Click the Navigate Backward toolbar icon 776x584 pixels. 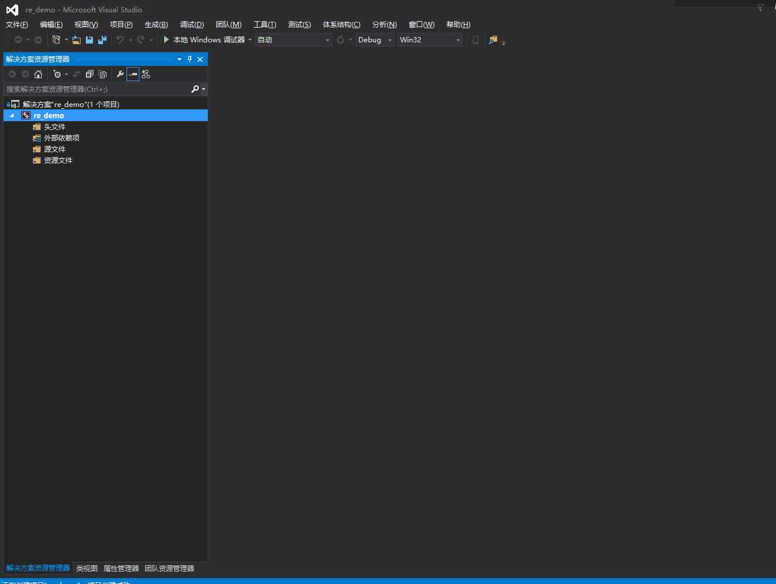[x=18, y=39]
